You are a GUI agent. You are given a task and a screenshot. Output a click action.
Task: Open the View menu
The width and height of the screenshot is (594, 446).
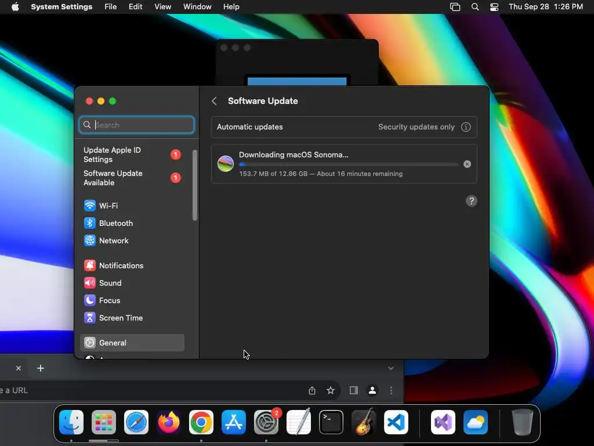click(162, 7)
